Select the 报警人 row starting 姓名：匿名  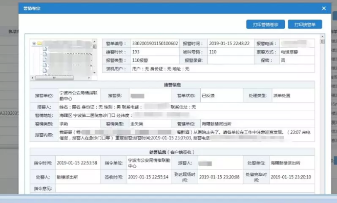[186, 107]
